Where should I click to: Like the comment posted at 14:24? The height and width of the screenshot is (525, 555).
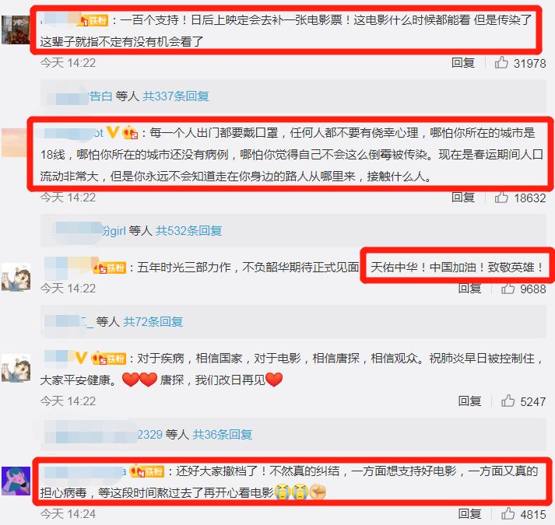point(508,513)
